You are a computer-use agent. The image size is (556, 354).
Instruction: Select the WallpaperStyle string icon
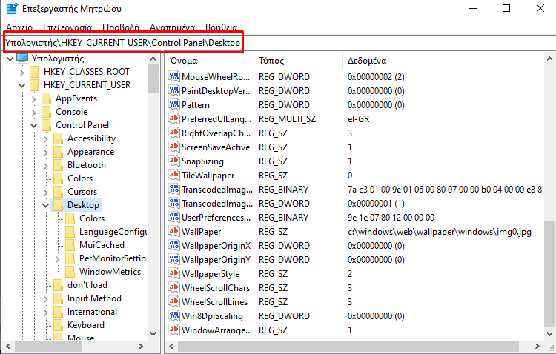click(173, 273)
